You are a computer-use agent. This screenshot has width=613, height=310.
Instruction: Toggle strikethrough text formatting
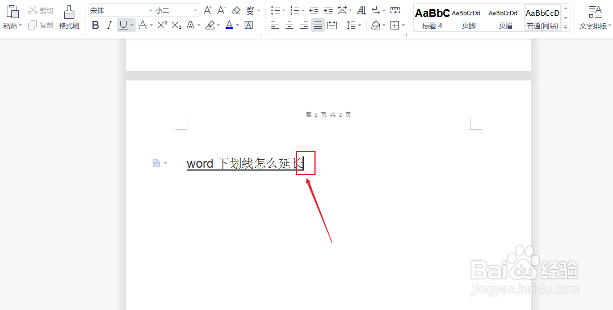142,26
